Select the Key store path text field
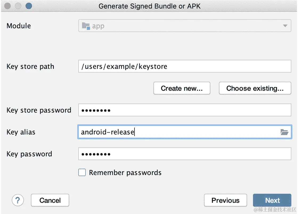The image size is (298, 214). point(184,66)
